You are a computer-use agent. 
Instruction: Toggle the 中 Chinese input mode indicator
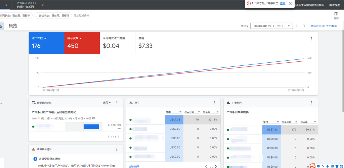click(318, 166)
